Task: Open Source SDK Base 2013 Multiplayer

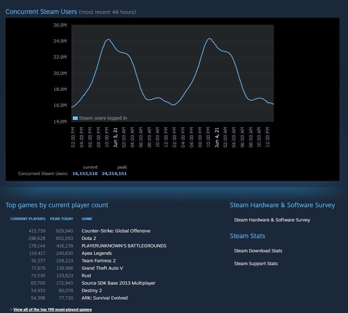Action: pyautogui.click(x=119, y=283)
